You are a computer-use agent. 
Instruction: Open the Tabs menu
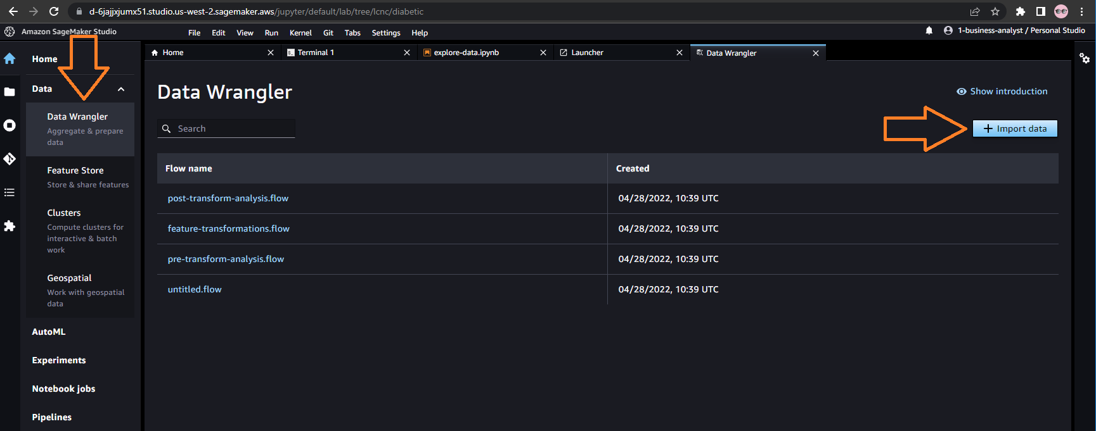352,33
